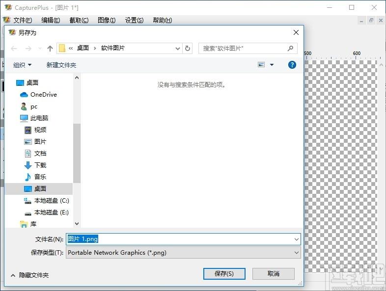
Task: Open the 截取(C) menu
Action: click(x=79, y=20)
